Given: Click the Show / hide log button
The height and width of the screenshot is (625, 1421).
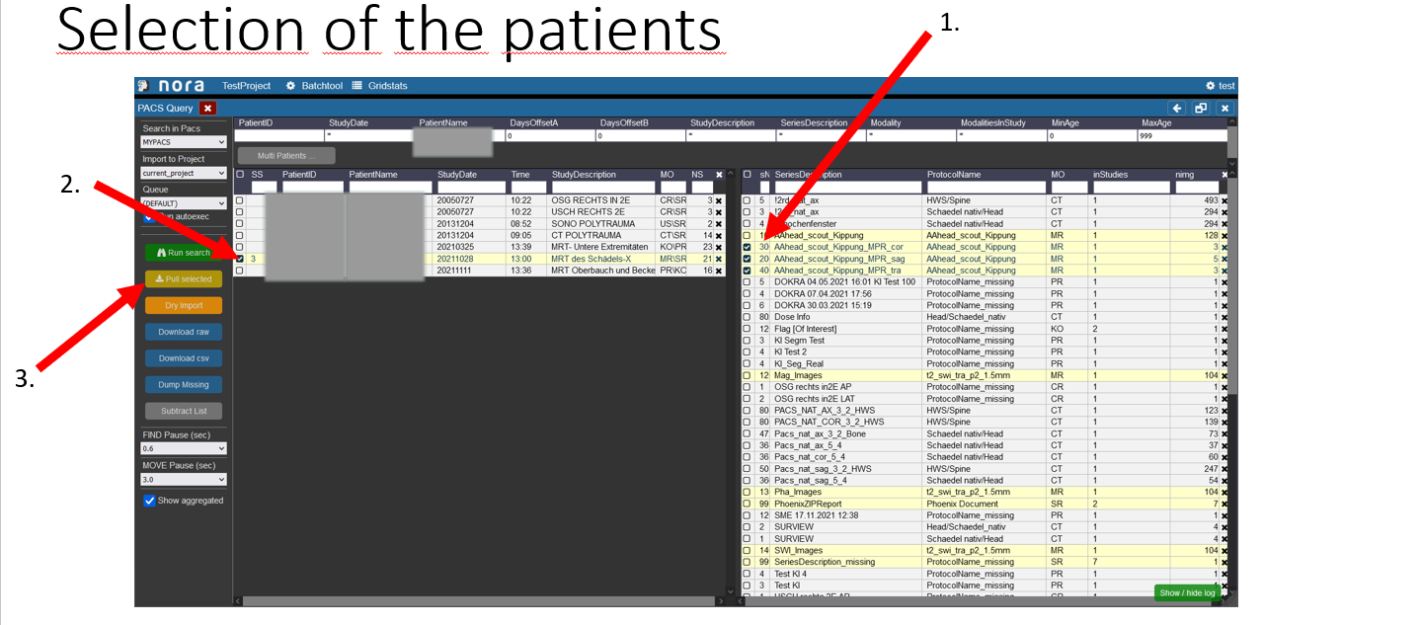Looking at the screenshot, I should (x=1187, y=593).
